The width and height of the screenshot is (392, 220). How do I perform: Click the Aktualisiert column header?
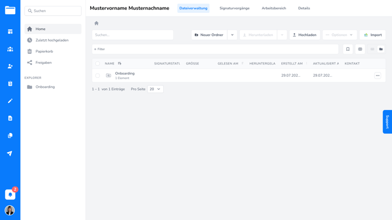(326, 64)
